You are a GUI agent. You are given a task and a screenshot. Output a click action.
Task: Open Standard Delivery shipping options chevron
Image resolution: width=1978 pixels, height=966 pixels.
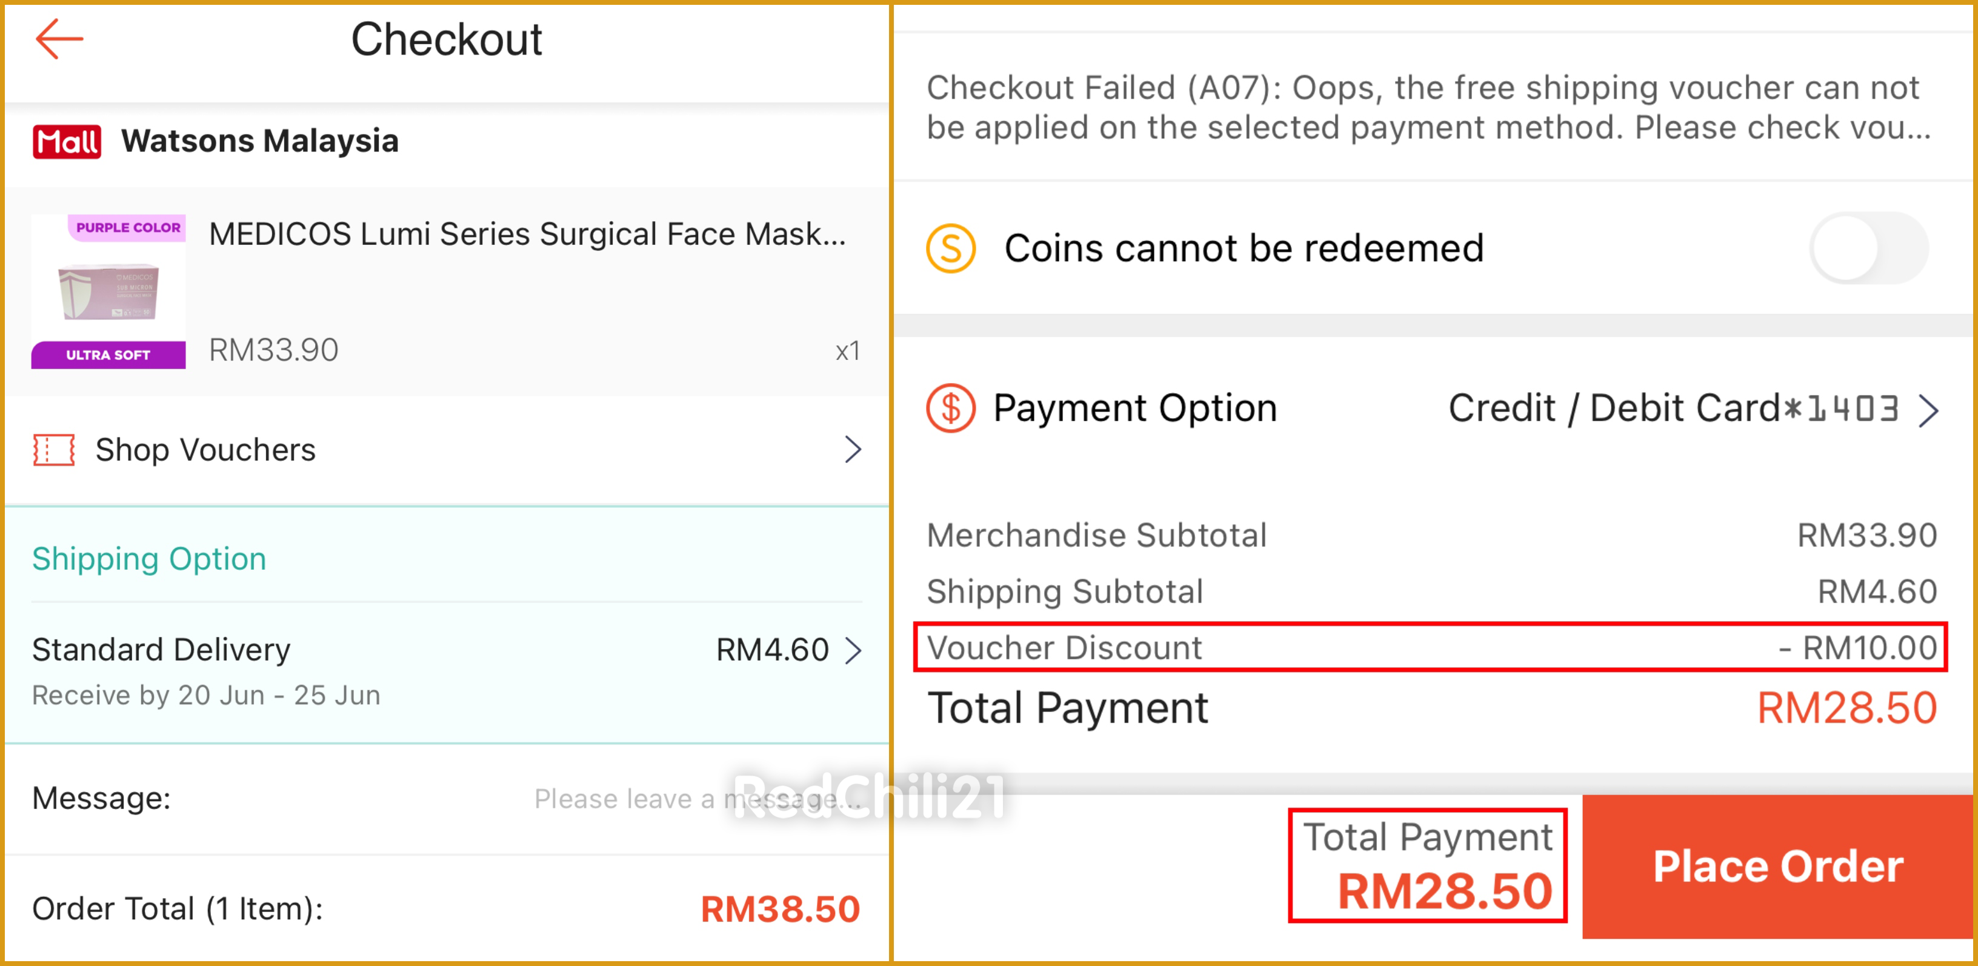tap(853, 650)
